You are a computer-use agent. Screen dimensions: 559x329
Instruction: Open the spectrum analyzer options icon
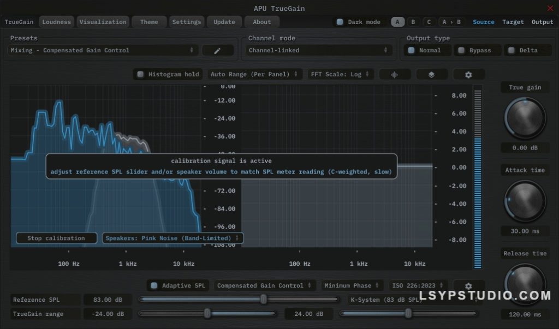tap(395, 74)
